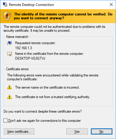Choose No to cancel the connection
This screenshot has width=116, height=139.
101,132
